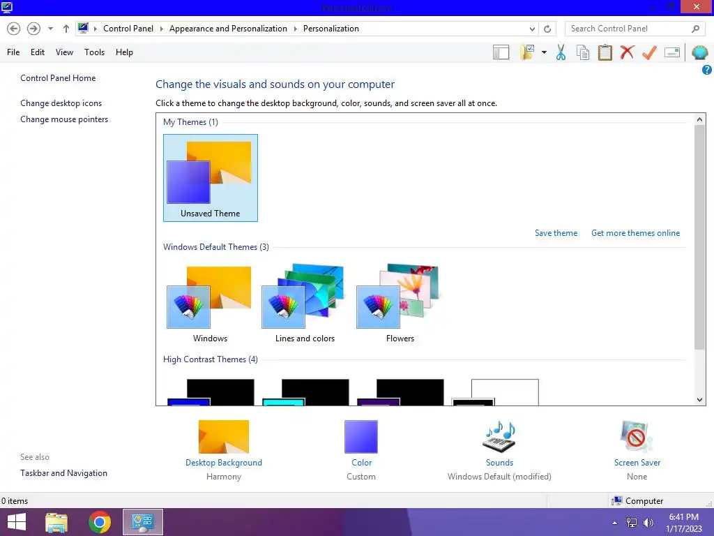This screenshot has width=714, height=536.
Task: Click the search magnifier icon
Action: pos(695,29)
